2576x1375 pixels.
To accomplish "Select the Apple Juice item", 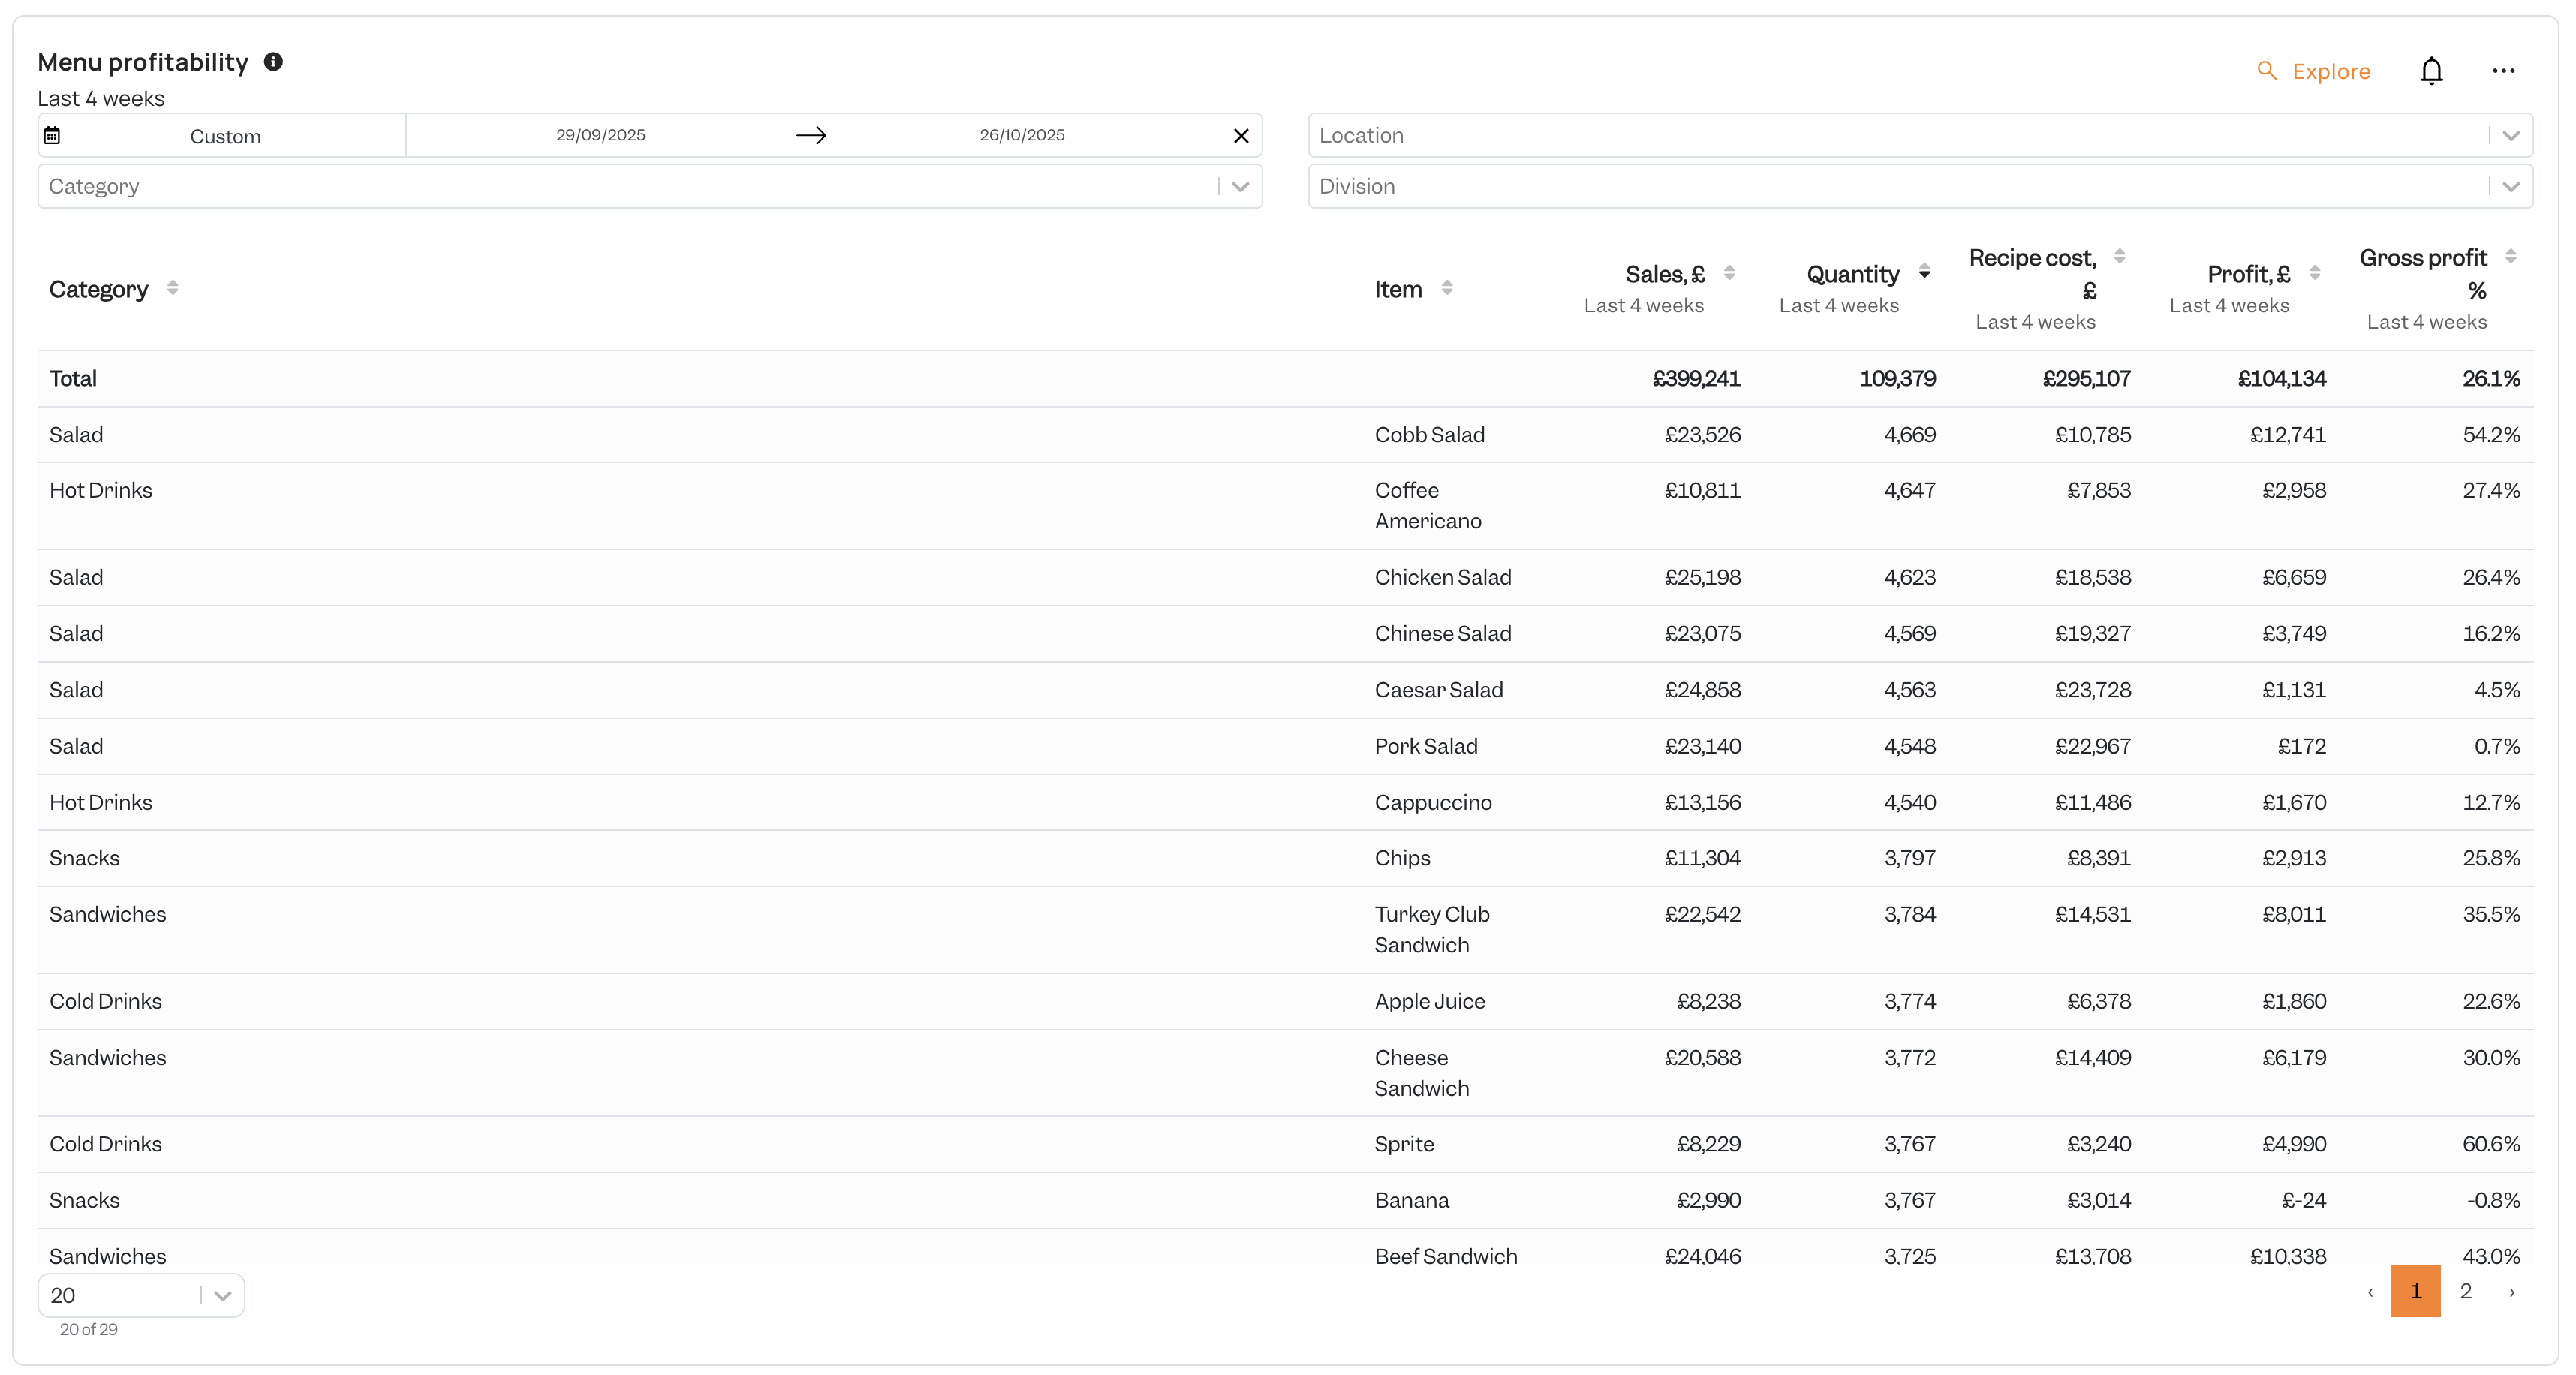I will tap(1429, 1001).
